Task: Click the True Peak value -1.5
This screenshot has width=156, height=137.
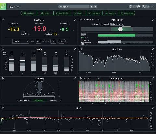Action: 55,34
